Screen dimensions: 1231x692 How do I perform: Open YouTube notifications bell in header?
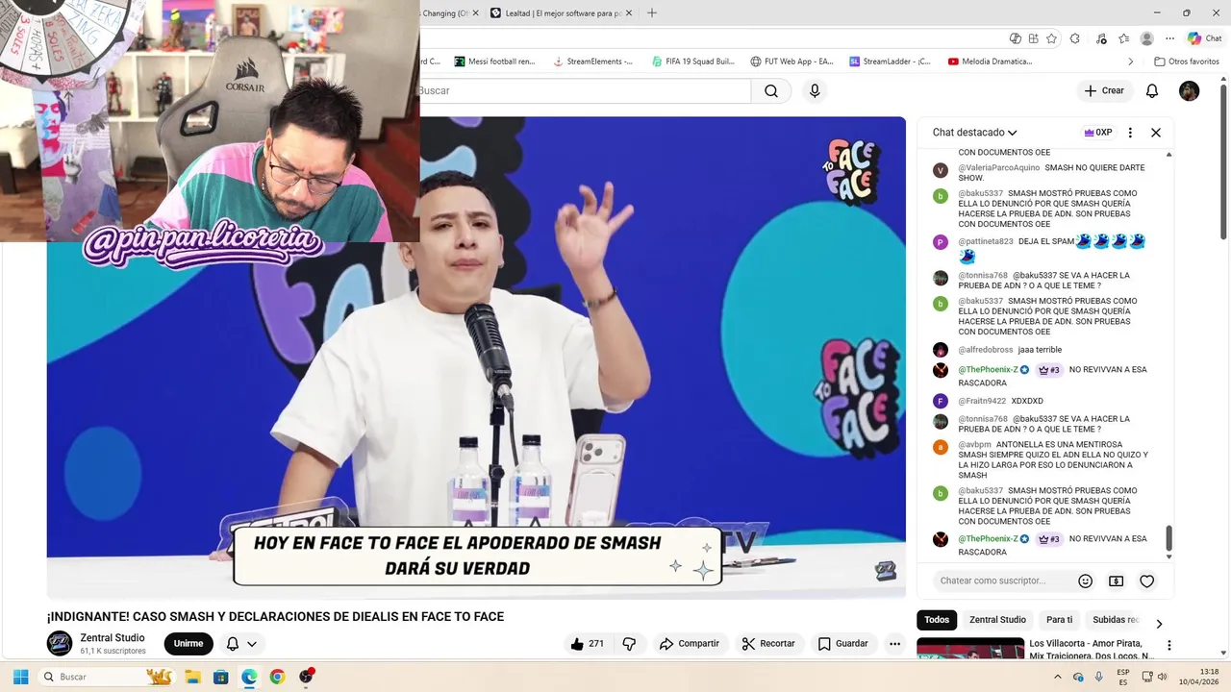[1152, 90]
